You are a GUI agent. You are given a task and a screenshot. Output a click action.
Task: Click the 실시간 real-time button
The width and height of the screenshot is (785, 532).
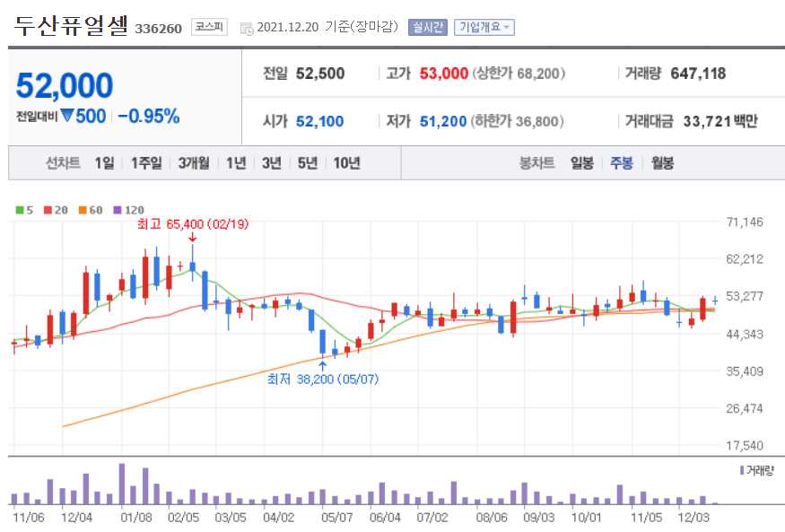[x=428, y=27]
